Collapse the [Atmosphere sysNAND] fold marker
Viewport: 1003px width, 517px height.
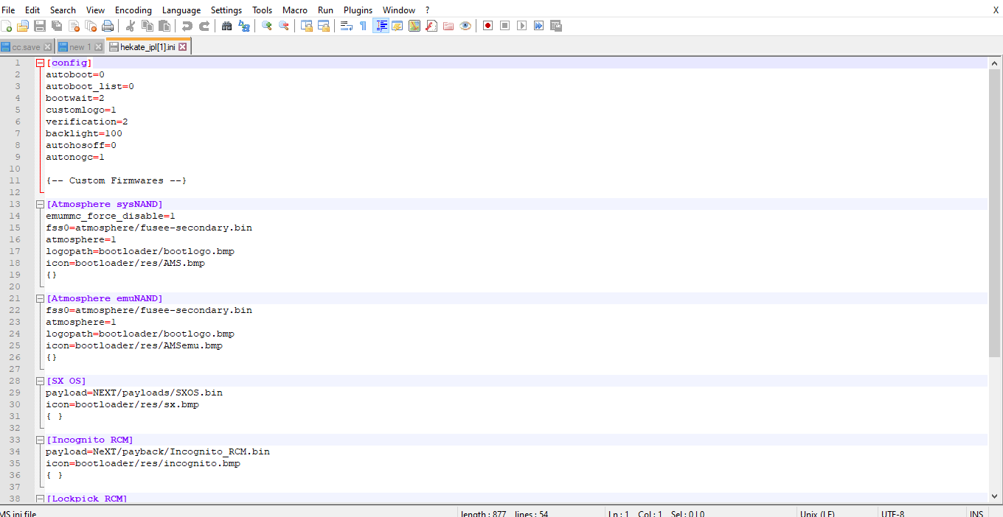[40, 204]
